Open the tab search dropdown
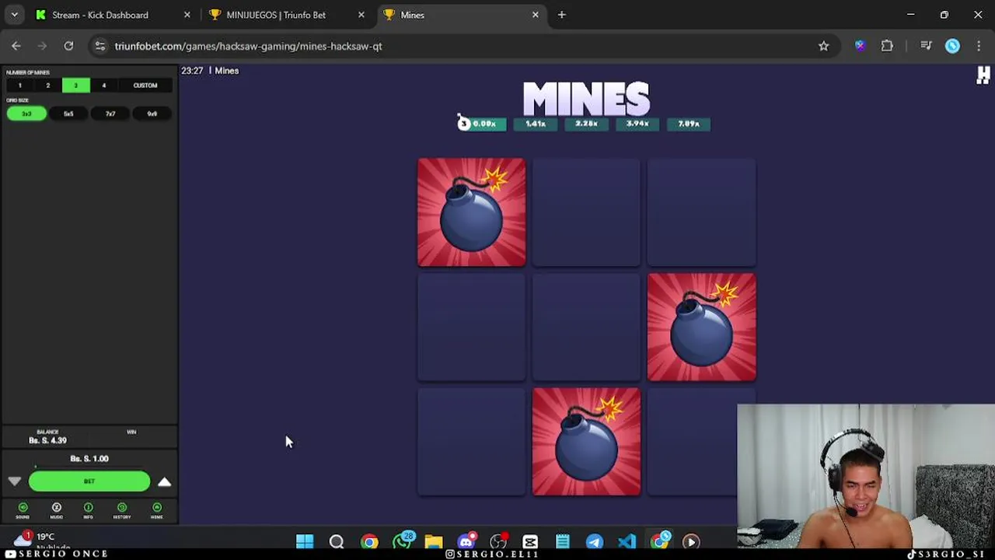Viewport: 995px width, 560px height. click(14, 15)
